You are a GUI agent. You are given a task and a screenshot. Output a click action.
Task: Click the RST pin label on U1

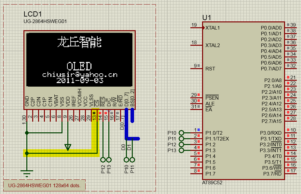210,69
